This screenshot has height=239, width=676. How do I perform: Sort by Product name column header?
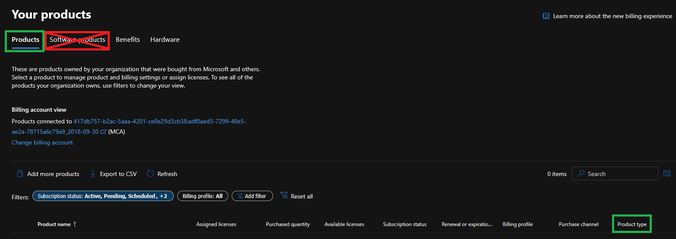54,224
